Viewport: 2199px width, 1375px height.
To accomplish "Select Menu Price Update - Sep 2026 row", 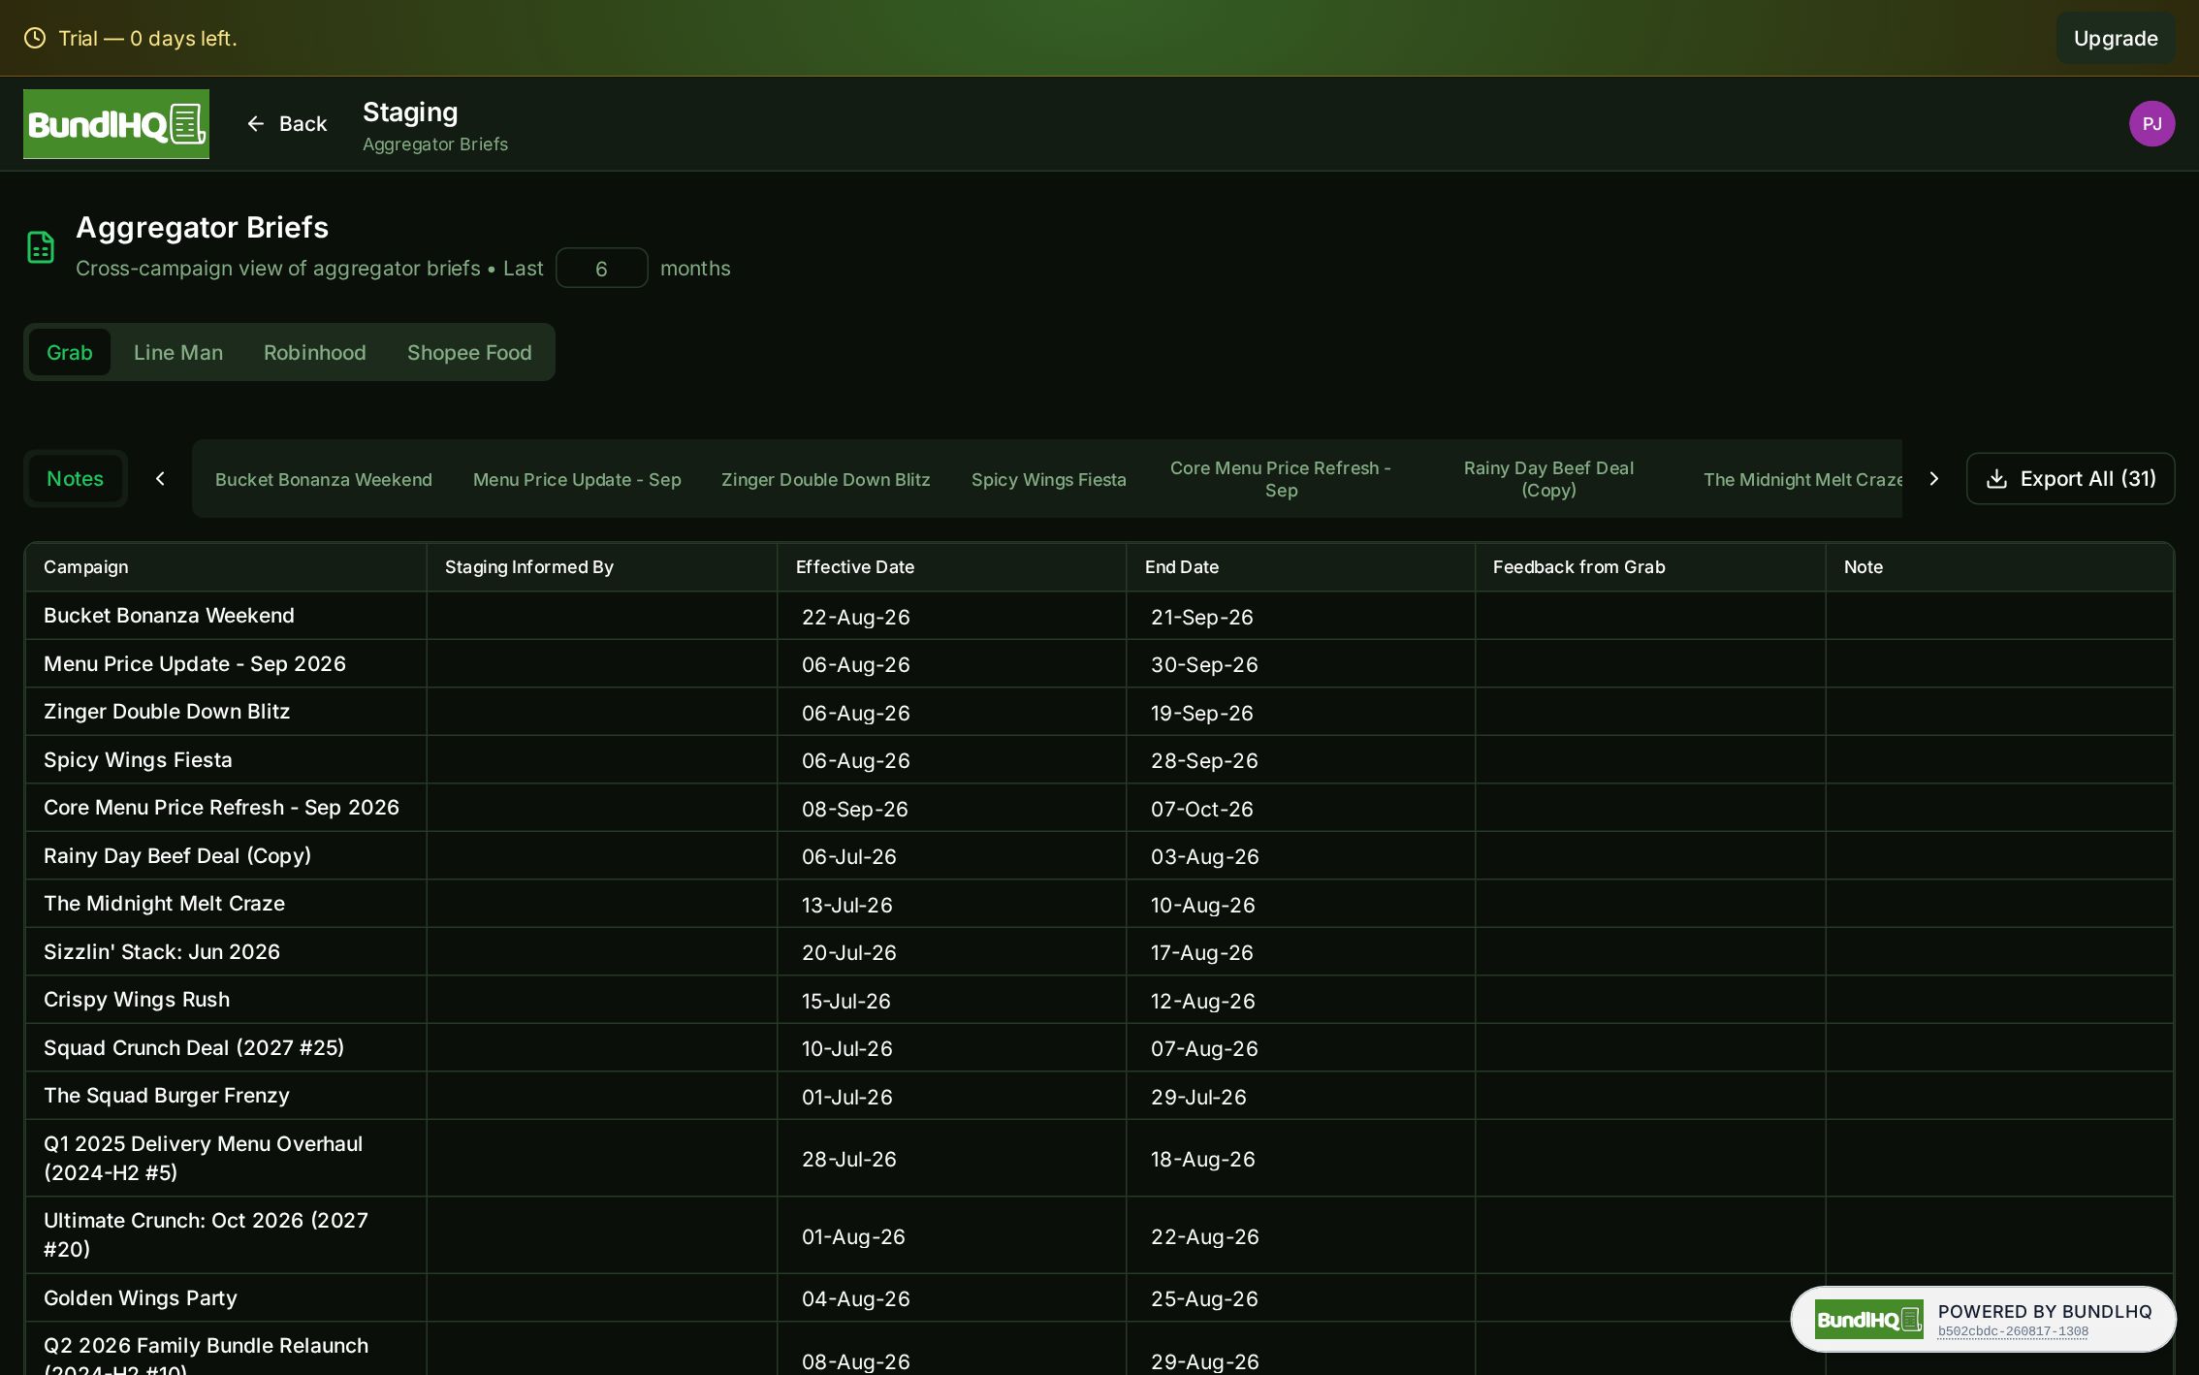I will [1099, 664].
